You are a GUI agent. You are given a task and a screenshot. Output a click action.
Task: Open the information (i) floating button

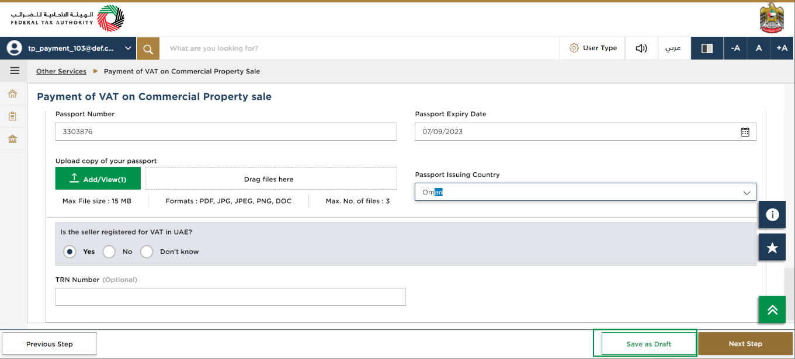[772, 215]
